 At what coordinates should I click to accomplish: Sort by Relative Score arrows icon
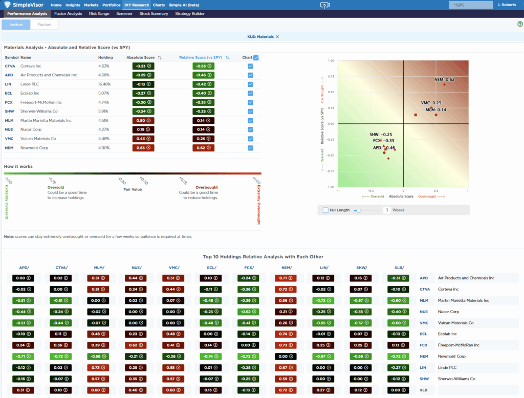pyautogui.click(x=227, y=58)
